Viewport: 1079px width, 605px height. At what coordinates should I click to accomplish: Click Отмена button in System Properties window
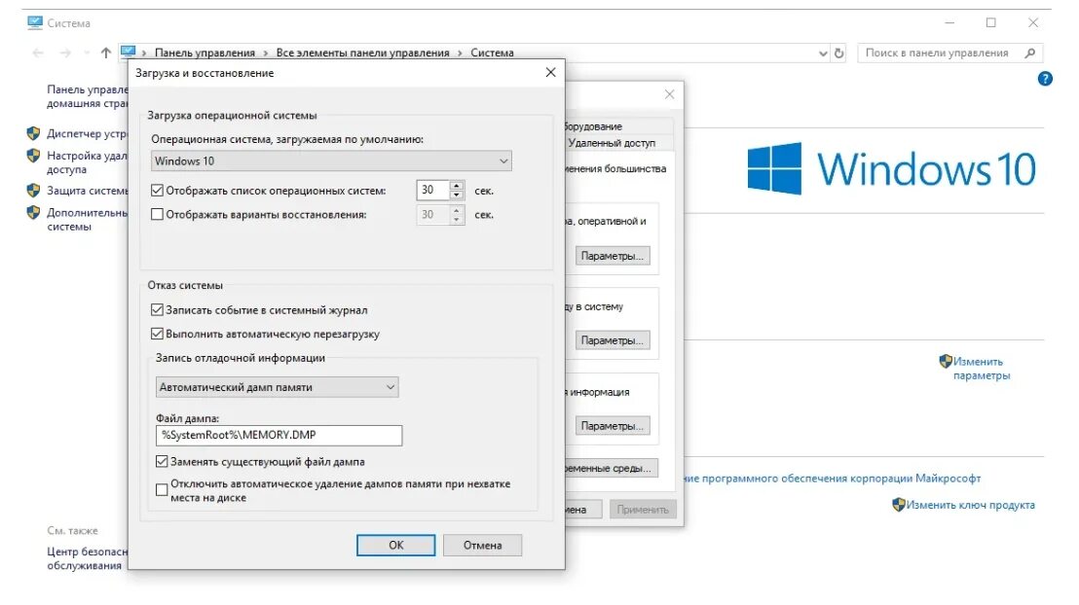tap(583, 510)
